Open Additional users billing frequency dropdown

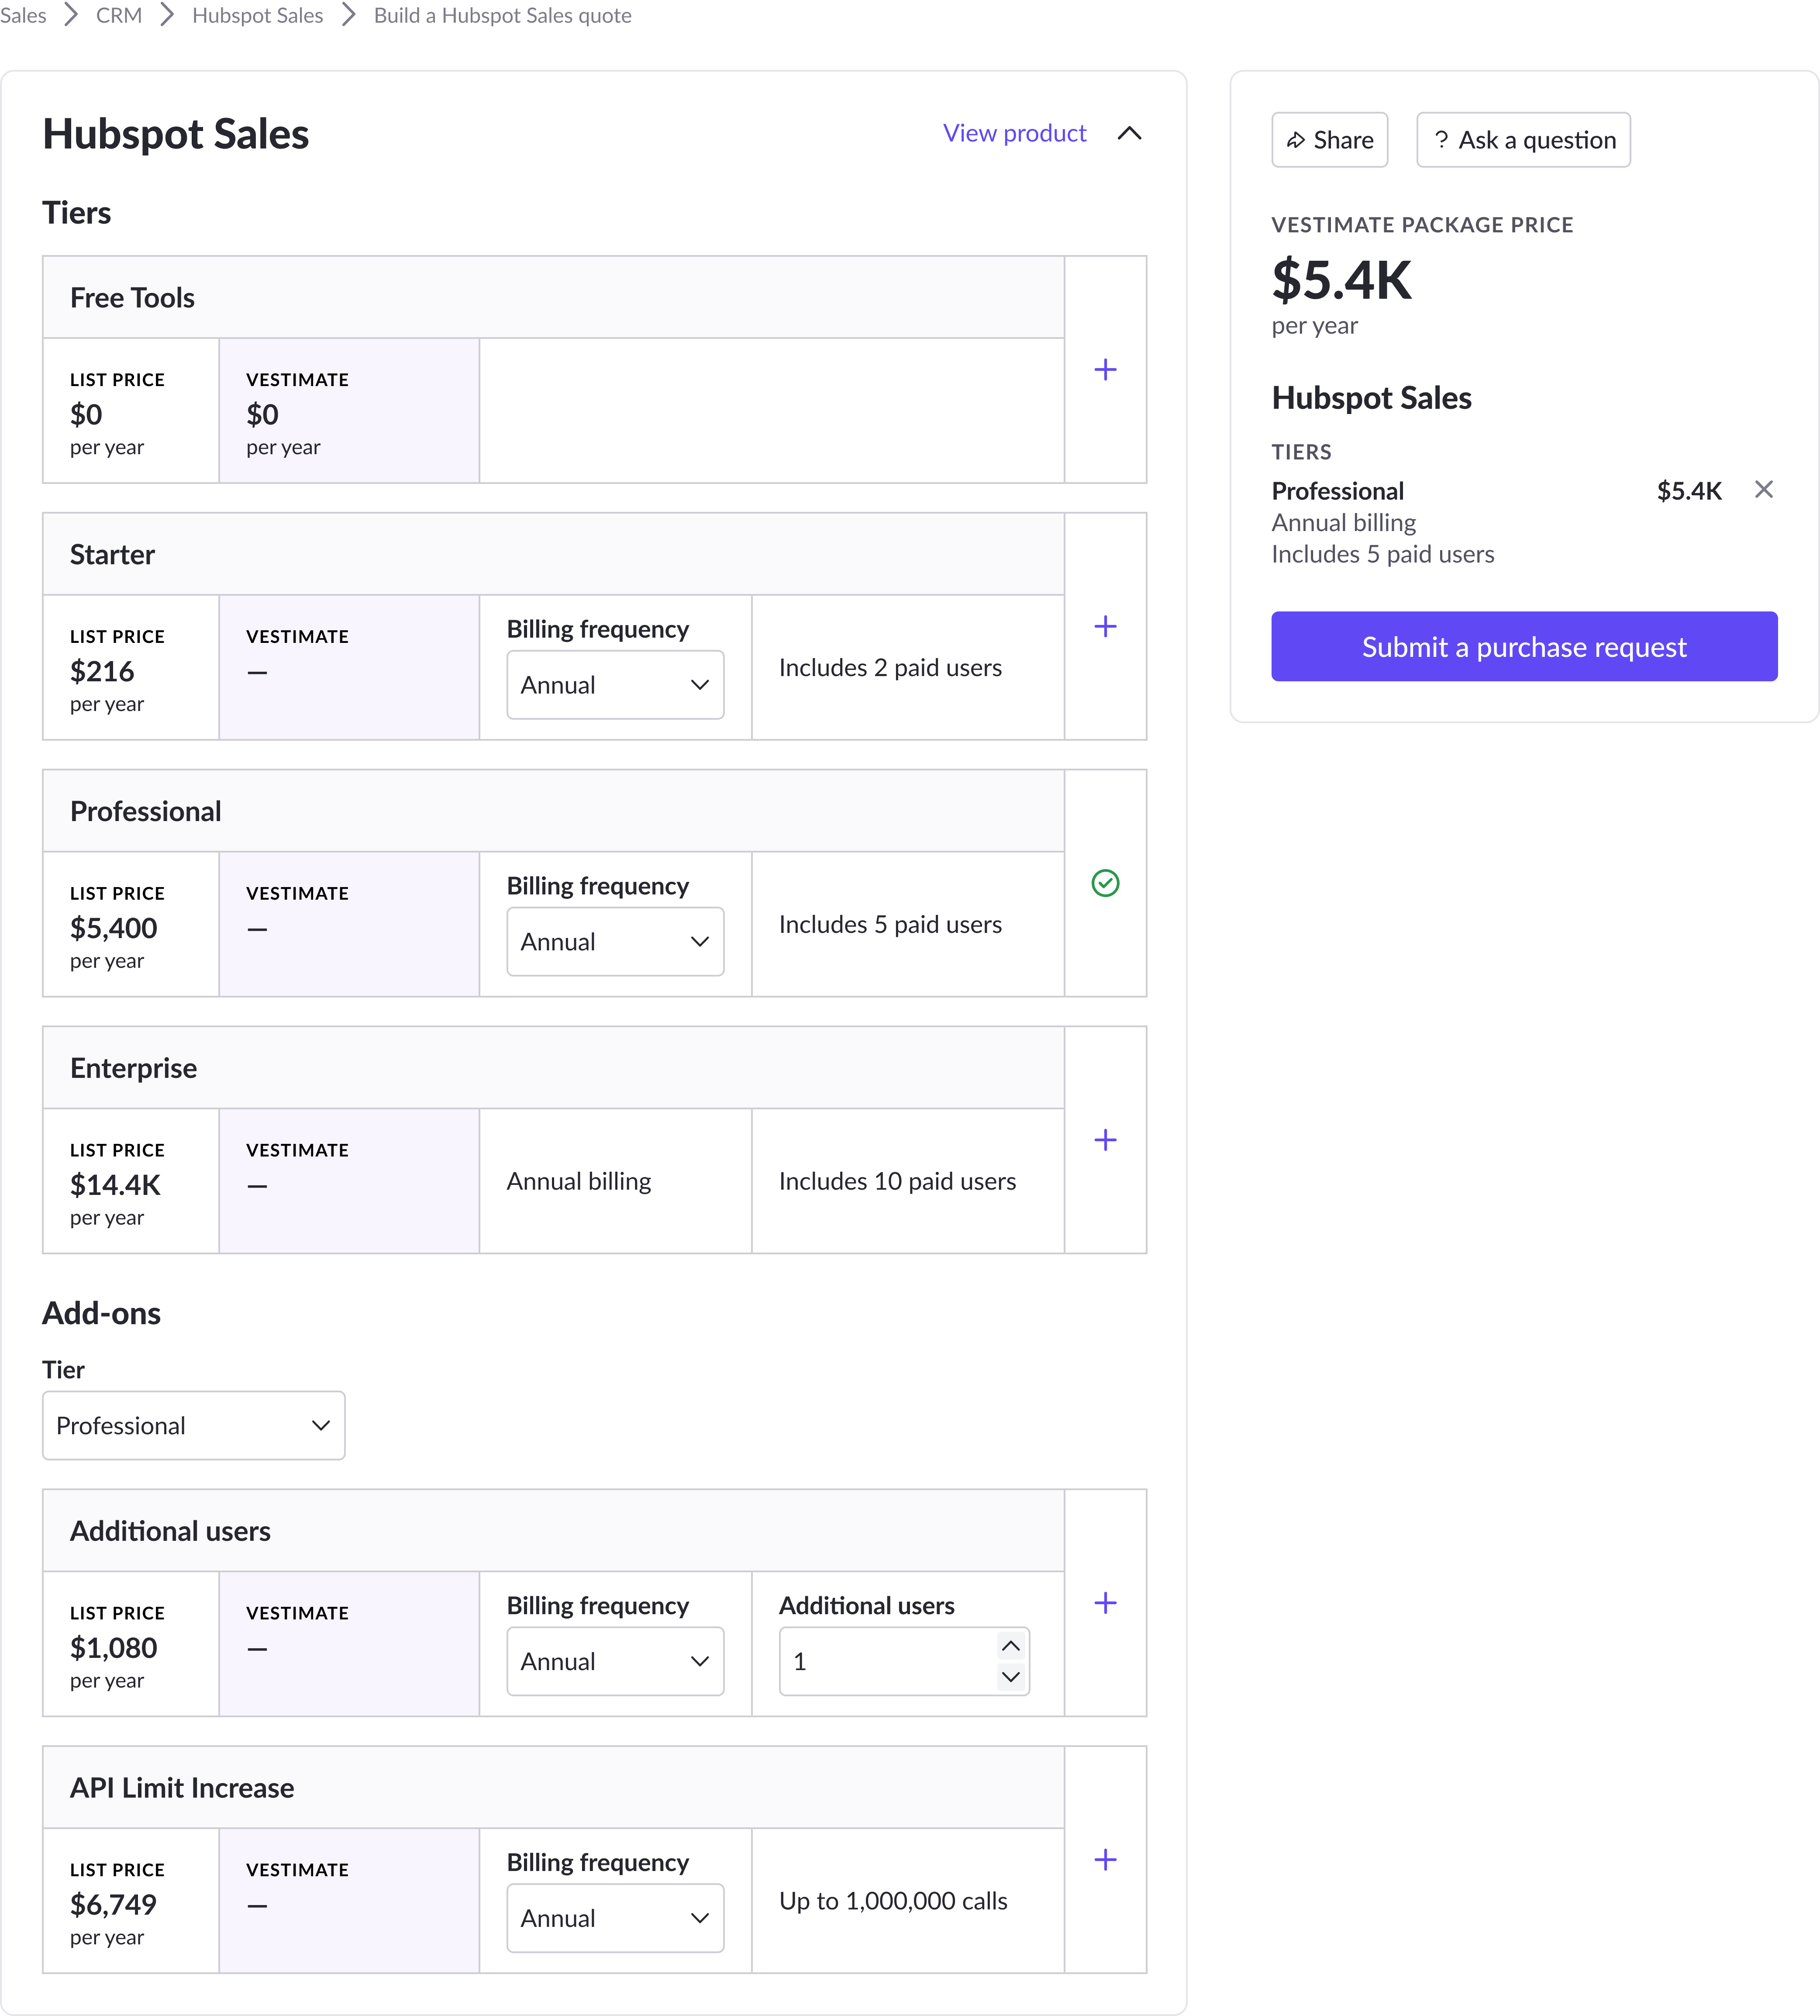tap(615, 1662)
